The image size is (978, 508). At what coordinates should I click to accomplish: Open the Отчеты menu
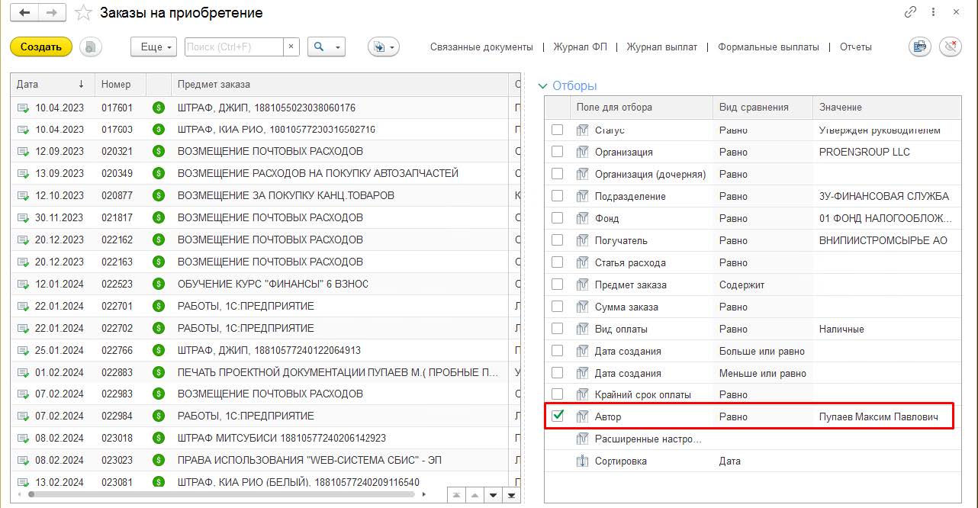tap(856, 47)
